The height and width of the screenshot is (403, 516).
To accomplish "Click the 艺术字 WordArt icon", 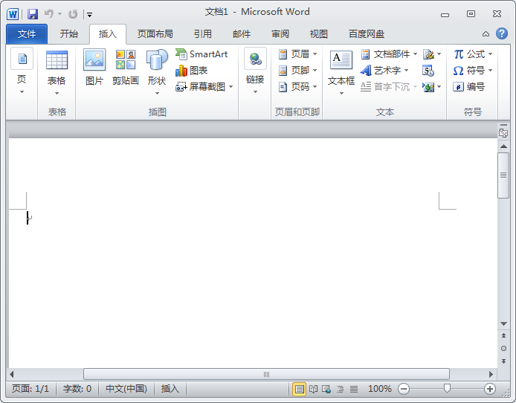I will (x=366, y=71).
